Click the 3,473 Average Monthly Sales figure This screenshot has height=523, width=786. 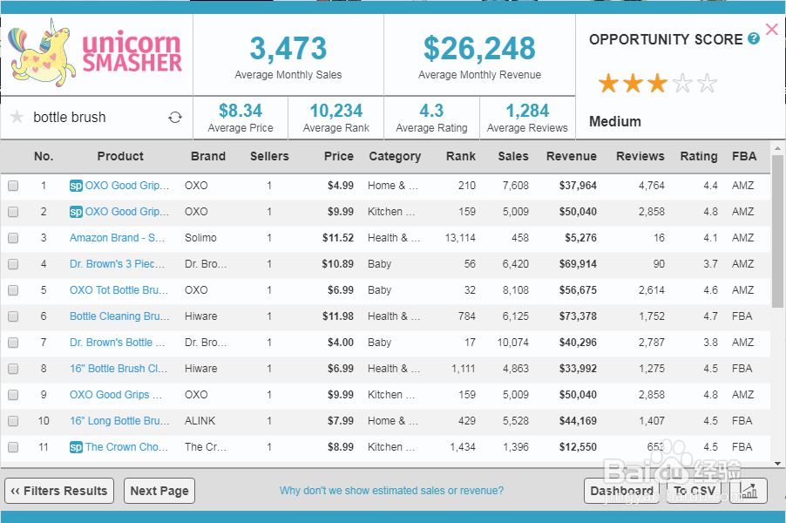[x=288, y=49]
